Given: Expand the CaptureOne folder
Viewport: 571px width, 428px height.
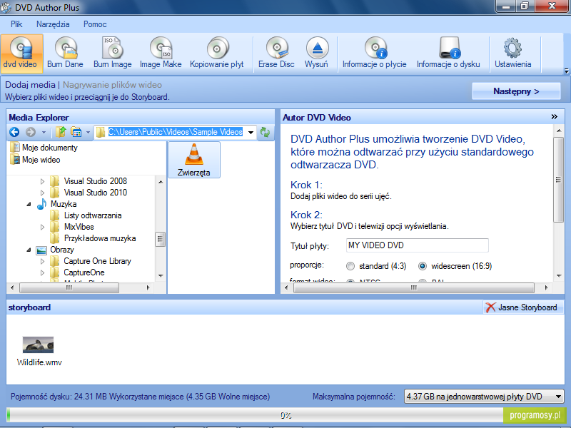Looking at the screenshot, I should [x=42, y=272].
